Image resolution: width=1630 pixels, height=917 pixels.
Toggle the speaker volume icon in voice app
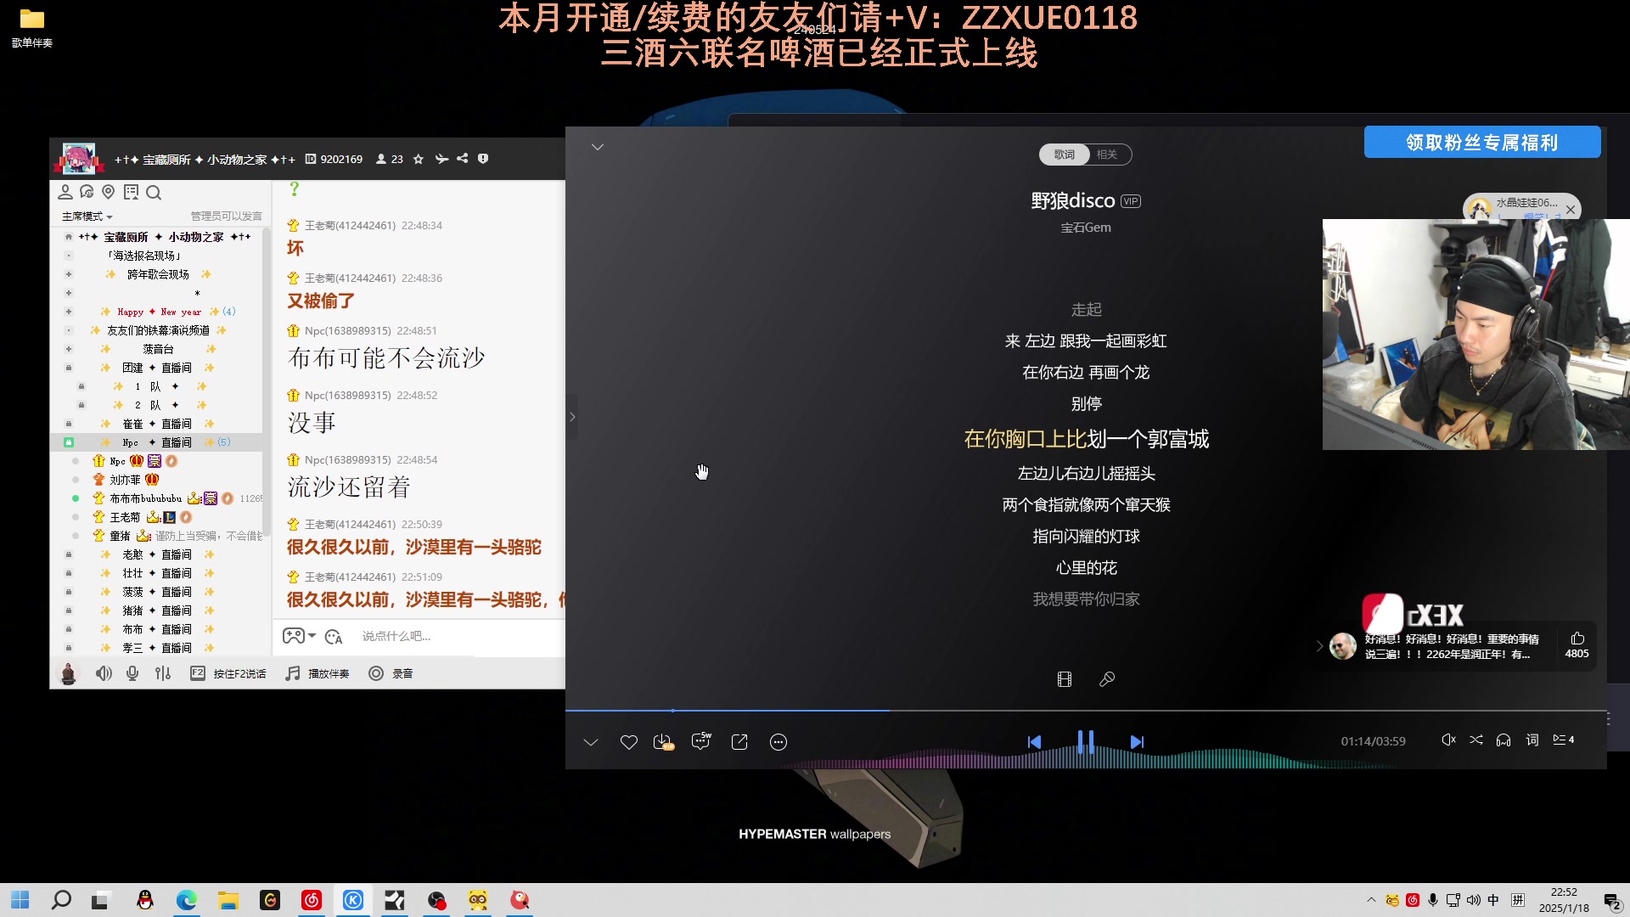click(x=104, y=673)
